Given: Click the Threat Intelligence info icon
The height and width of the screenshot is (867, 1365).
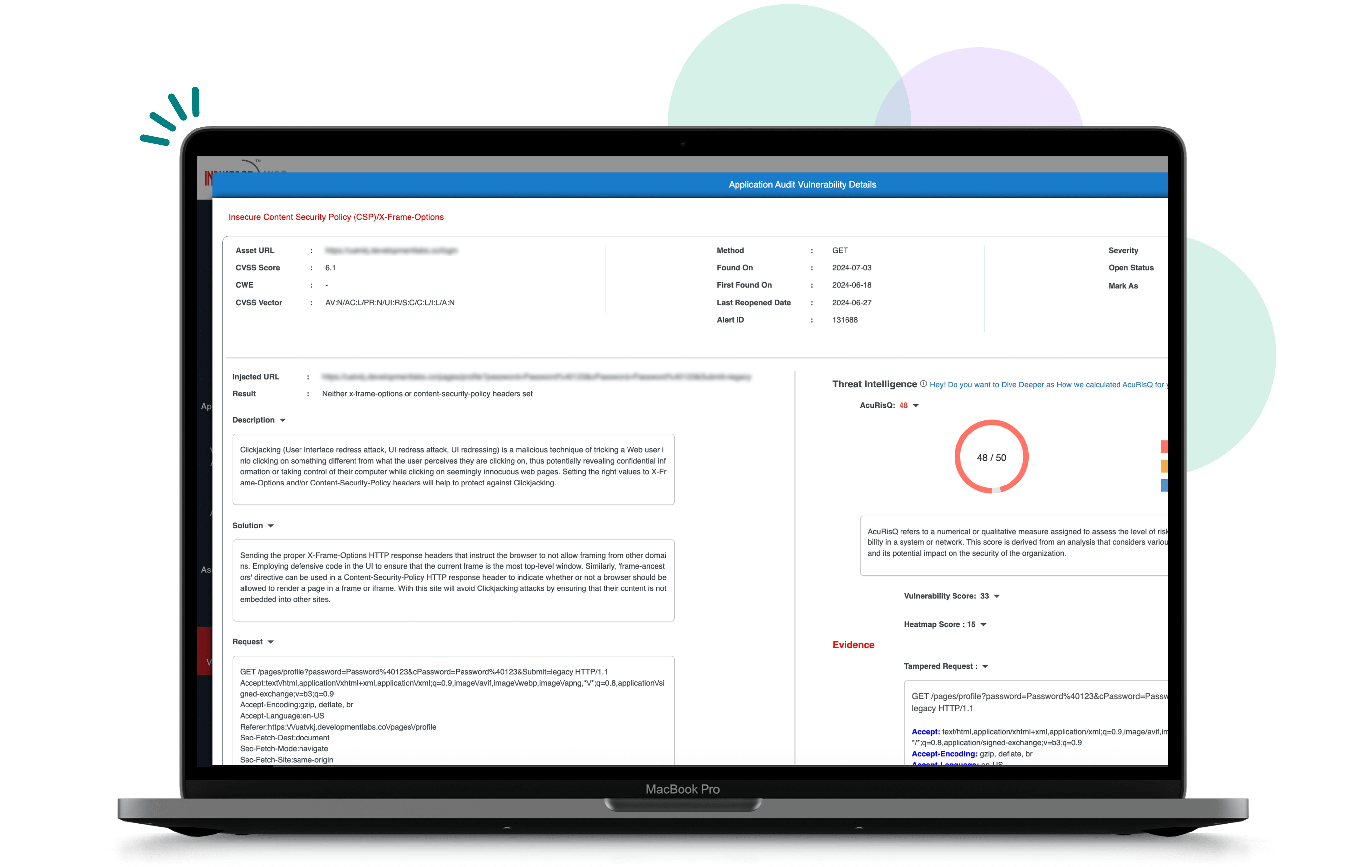Looking at the screenshot, I should tap(923, 384).
